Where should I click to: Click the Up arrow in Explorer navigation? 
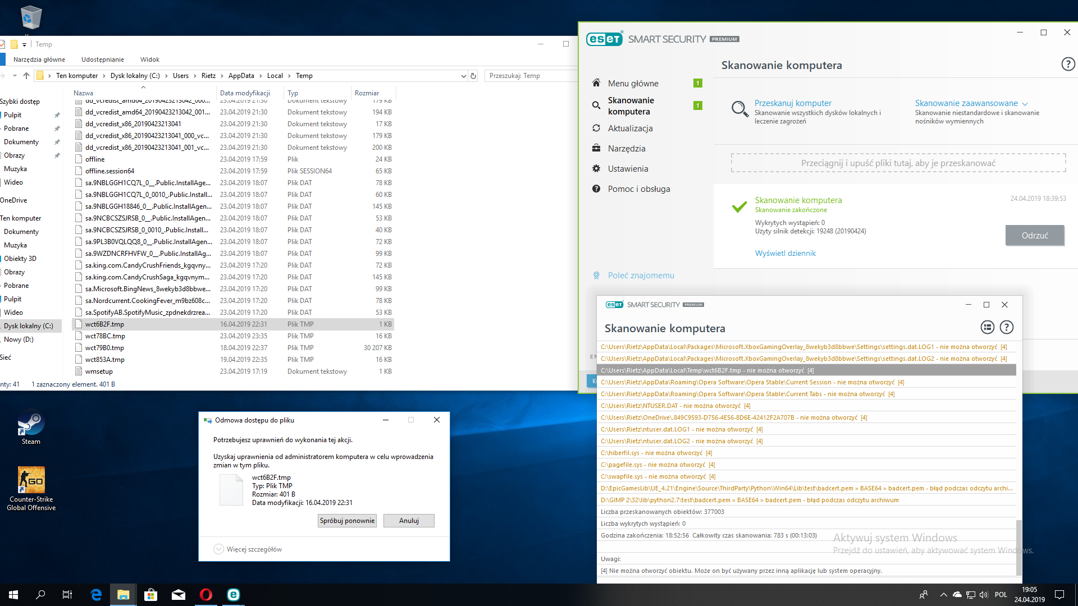[x=26, y=75]
